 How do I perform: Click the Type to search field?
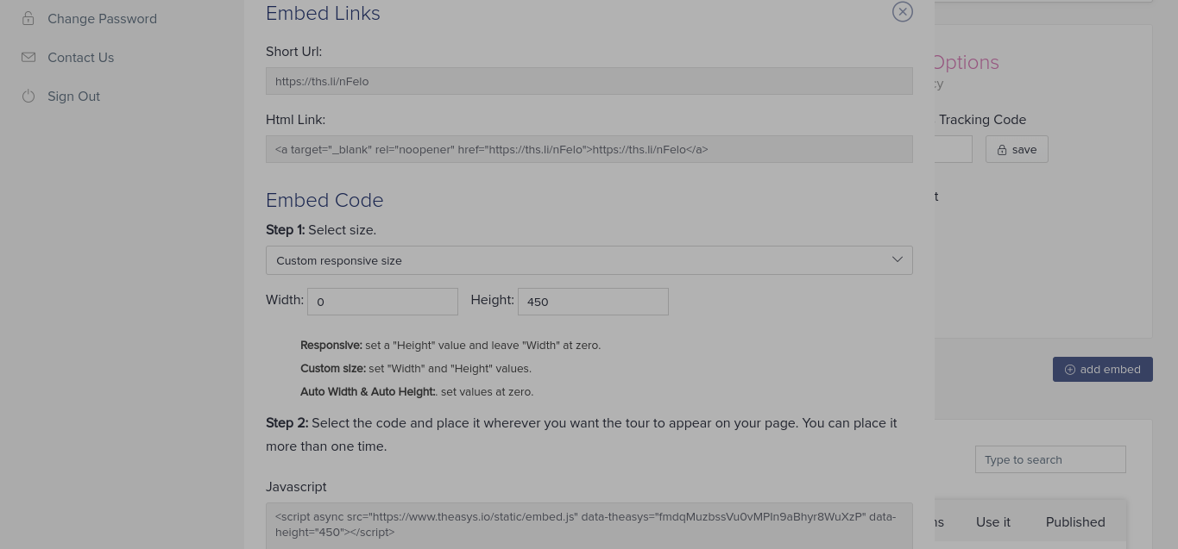click(1050, 459)
